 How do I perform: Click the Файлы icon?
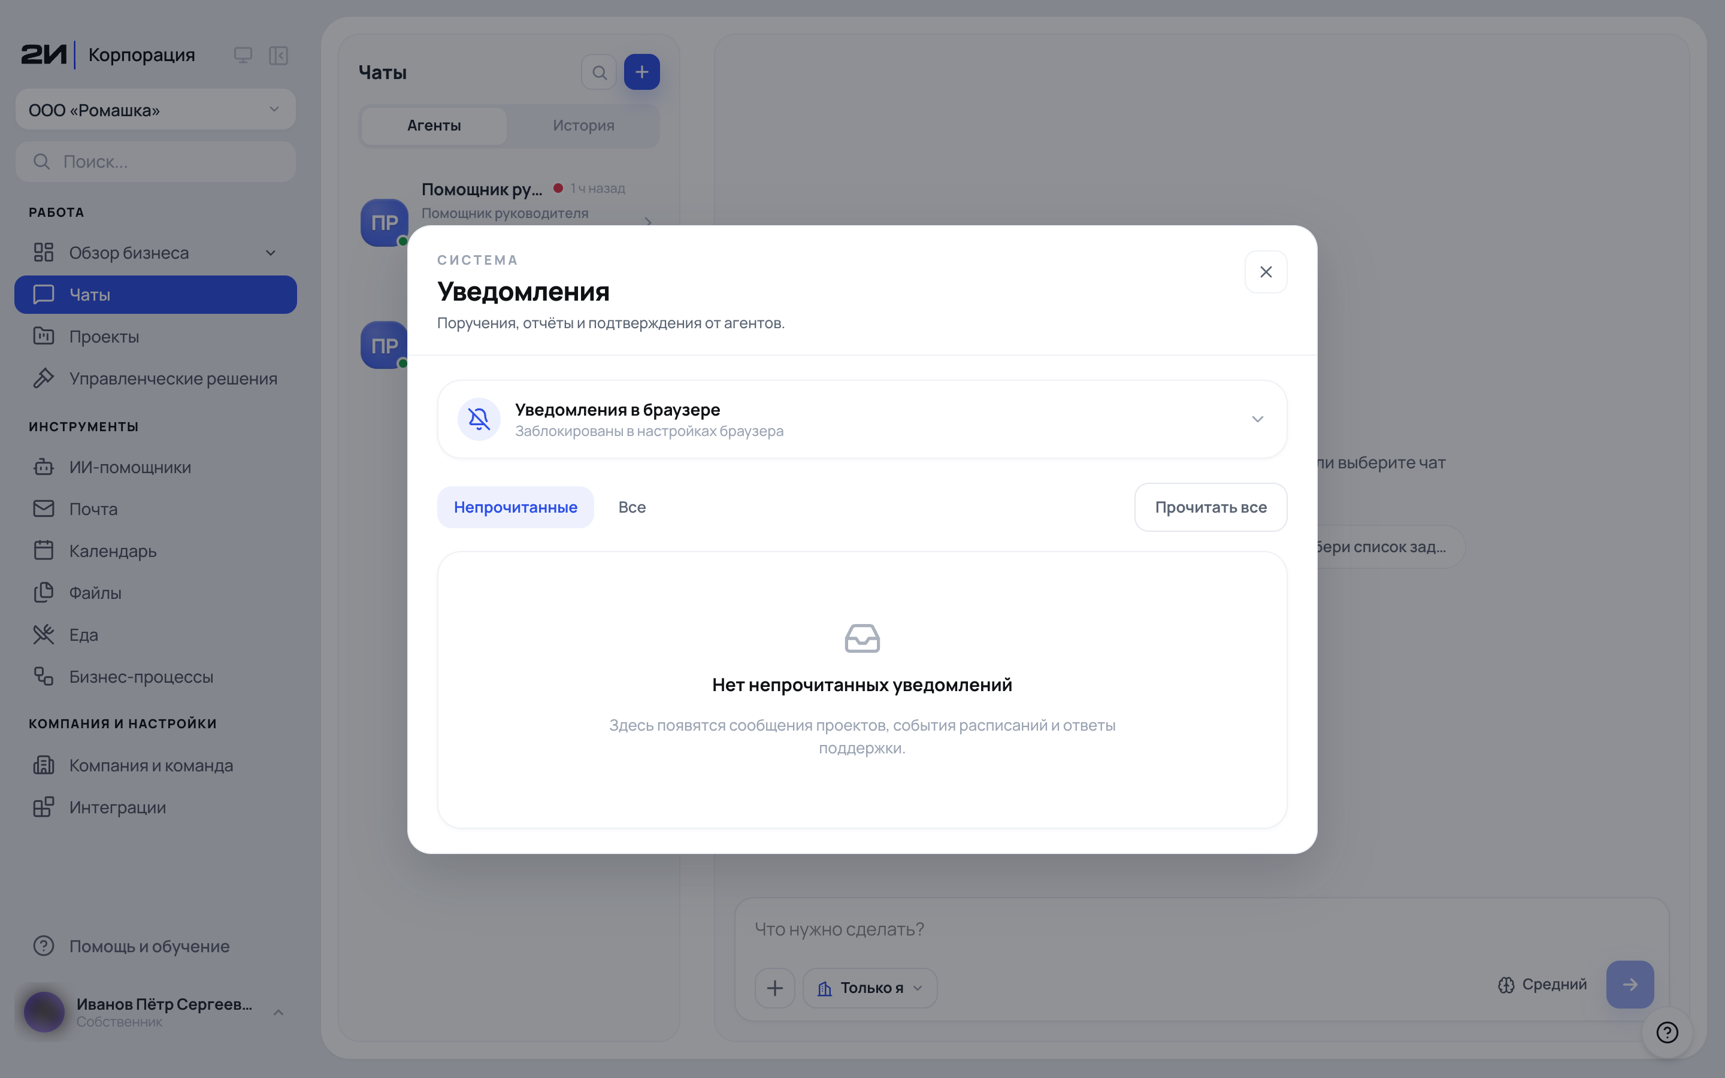point(44,592)
